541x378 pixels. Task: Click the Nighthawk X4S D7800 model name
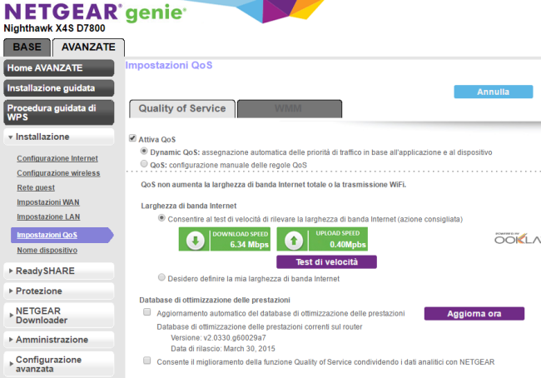tap(54, 28)
